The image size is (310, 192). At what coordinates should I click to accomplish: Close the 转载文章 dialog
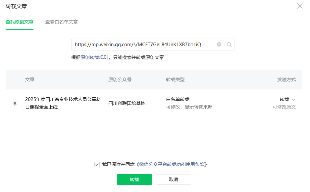tap(299, 6)
